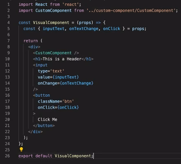Click the onClick={onClick} attribute
The width and height of the screenshot is (181, 164).
click(58, 107)
